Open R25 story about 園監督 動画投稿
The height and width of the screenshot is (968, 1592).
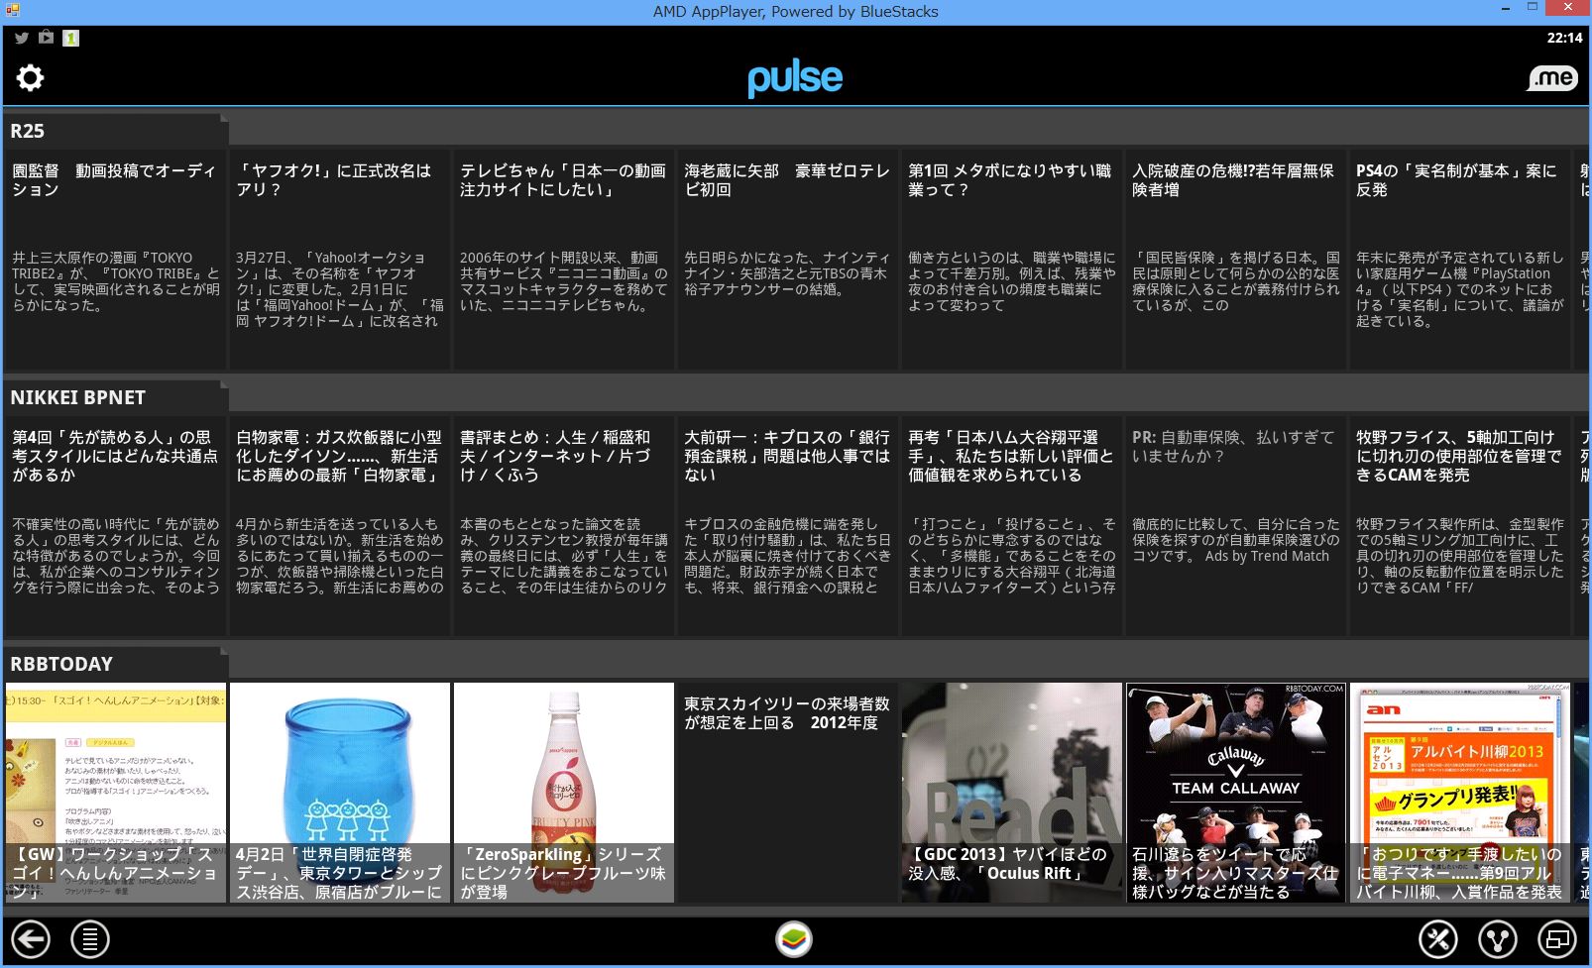point(116,260)
